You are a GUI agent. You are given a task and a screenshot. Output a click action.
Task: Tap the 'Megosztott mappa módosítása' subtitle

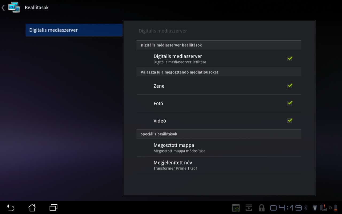pyautogui.click(x=180, y=151)
